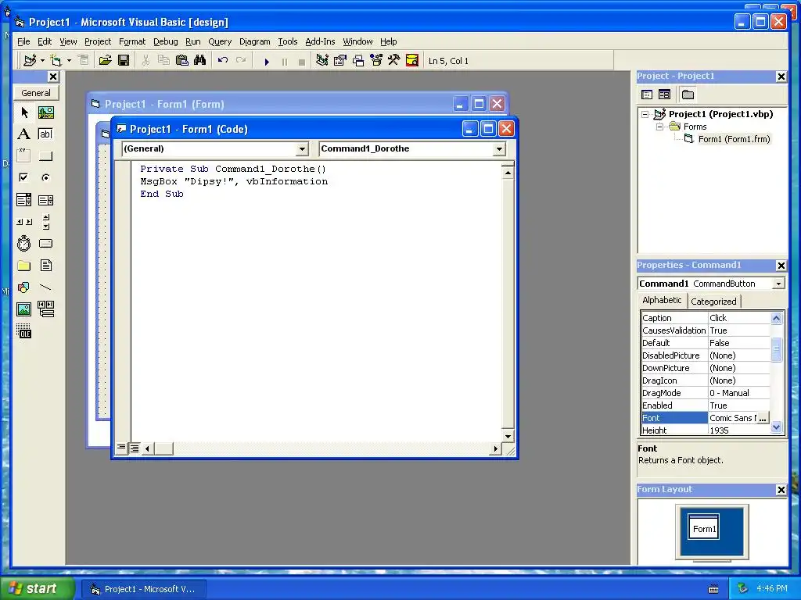Click the Data View Window toolbar icon

click(412, 61)
